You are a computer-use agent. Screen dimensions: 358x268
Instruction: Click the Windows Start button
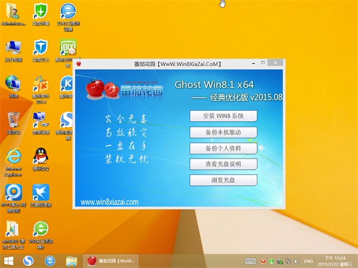pyautogui.click(x=9, y=261)
